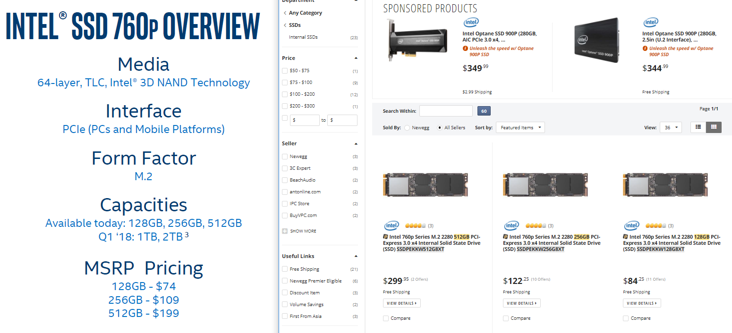Collapse the Department filter section
This screenshot has width=732, height=333.
pyautogui.click(x=356, y=1)
